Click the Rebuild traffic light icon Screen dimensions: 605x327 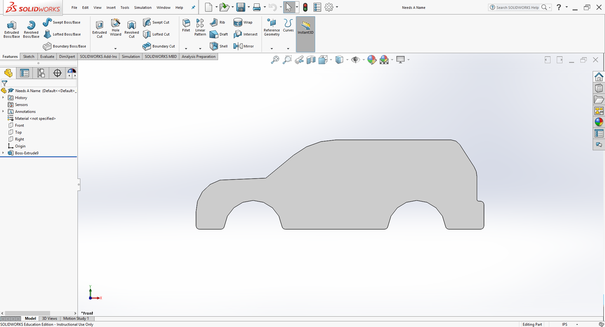click(305, 7)
